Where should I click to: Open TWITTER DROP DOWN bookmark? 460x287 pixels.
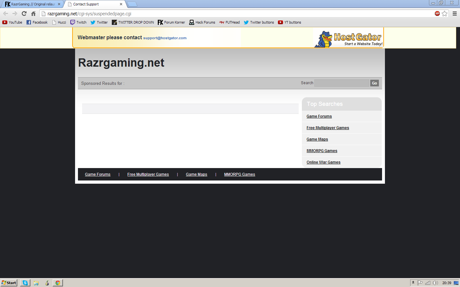[x=133, y=22]
